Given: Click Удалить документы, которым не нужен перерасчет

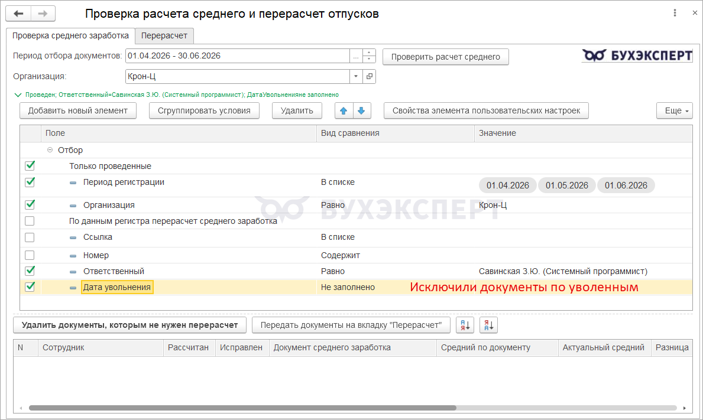Looking at the screenshot, I should tap(129, 325).
